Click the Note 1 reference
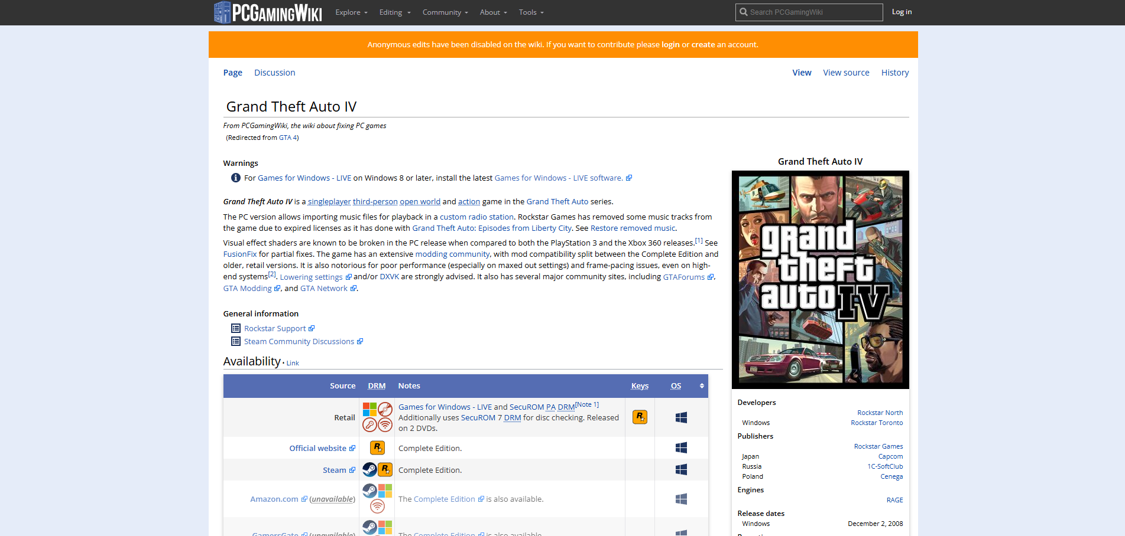 click(587, 405)
